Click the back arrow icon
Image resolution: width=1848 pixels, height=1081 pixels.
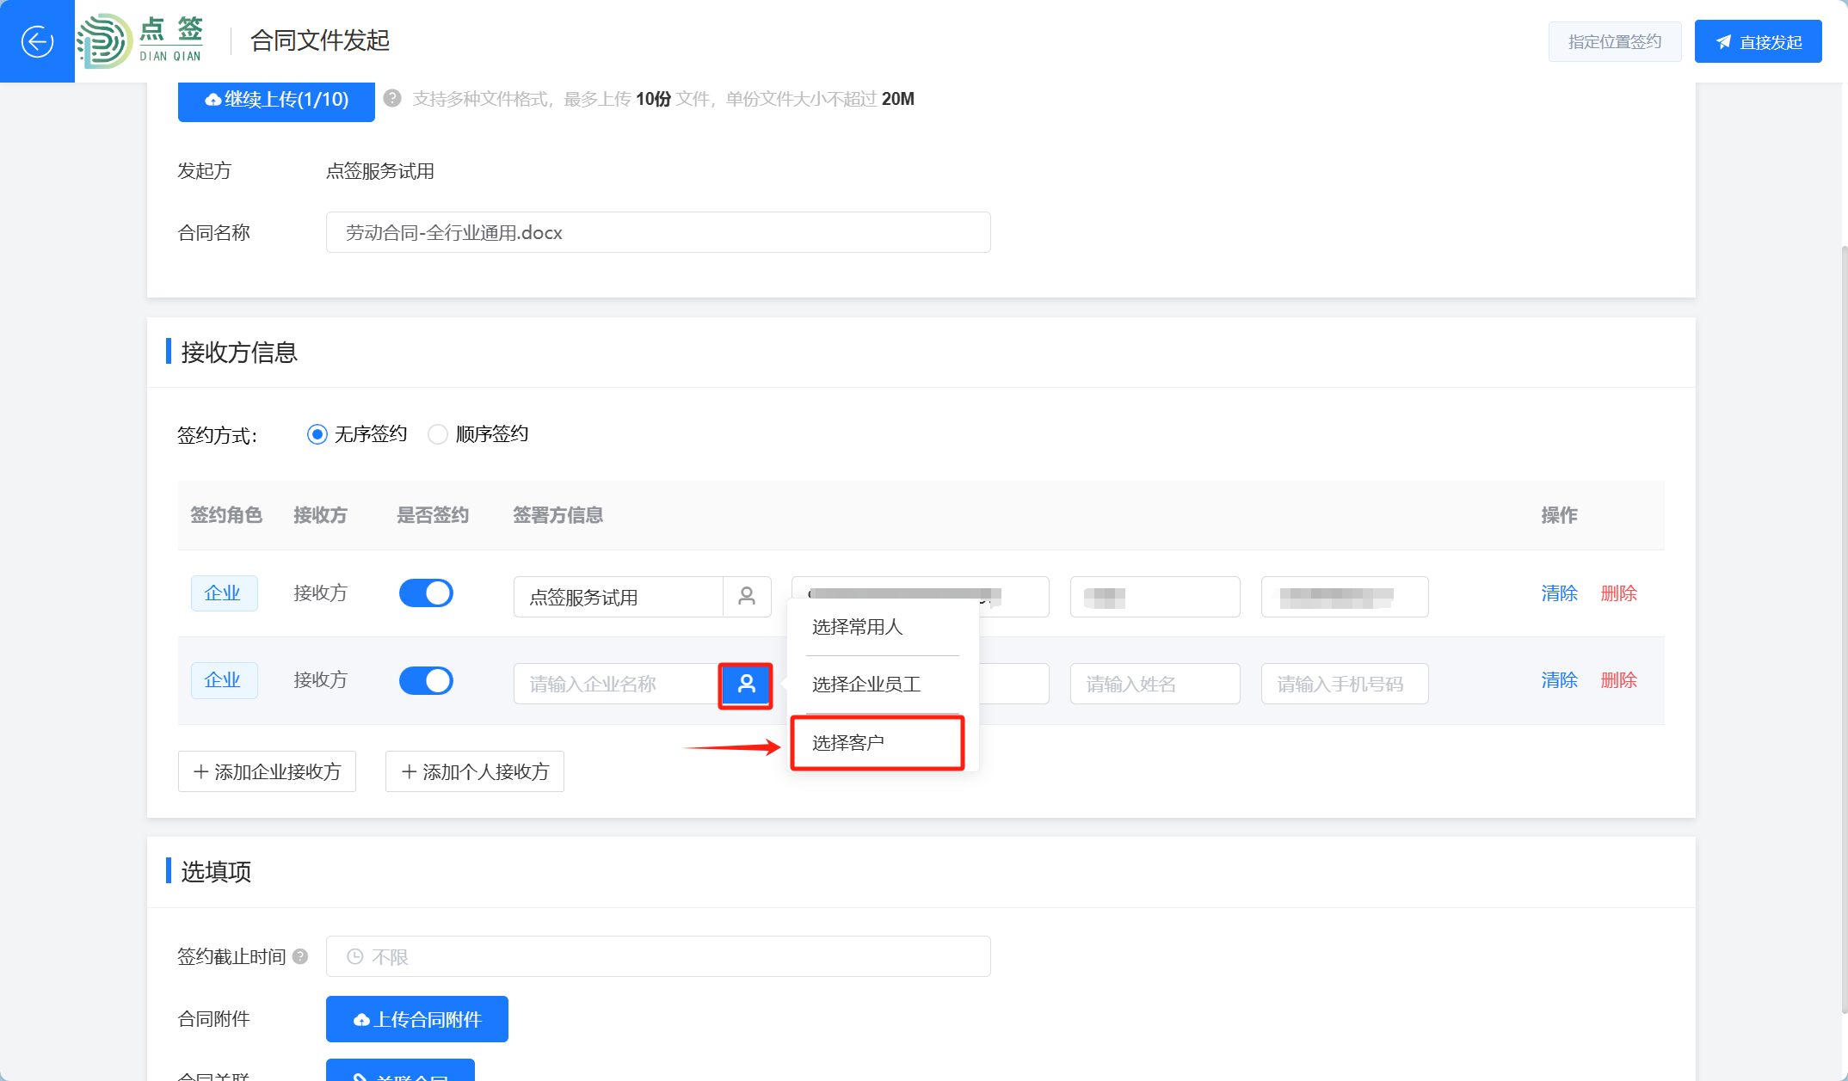click(x=37, y=41)
